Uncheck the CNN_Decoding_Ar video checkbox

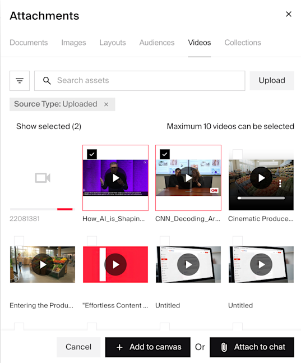(x=165, y=154)
